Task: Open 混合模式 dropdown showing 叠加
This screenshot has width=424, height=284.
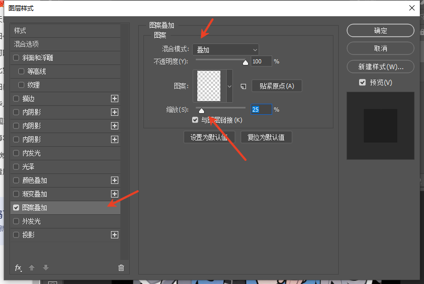Action: pos(226,50)
